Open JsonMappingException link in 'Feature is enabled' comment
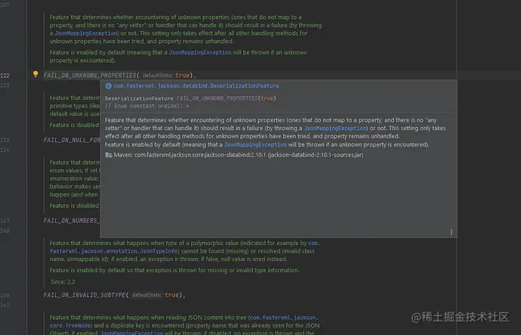This screenshot has height=335, width=521. pos(200,53)
